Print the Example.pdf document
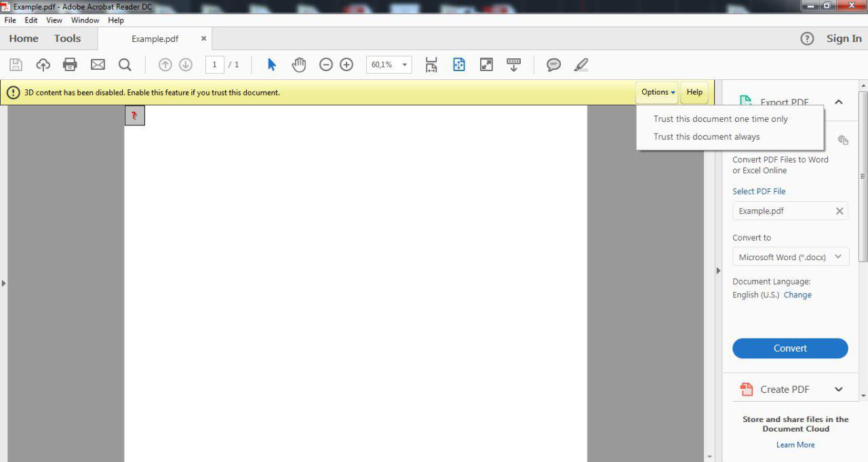868x462 pixels. [70, 64]
